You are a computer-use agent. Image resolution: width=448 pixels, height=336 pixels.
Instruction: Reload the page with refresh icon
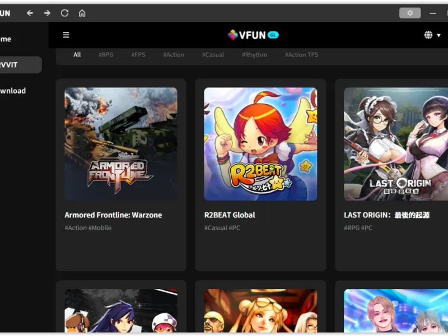coord(64,13)
